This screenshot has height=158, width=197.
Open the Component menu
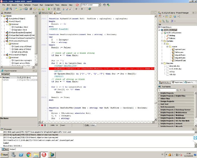(x=49, y=5)
